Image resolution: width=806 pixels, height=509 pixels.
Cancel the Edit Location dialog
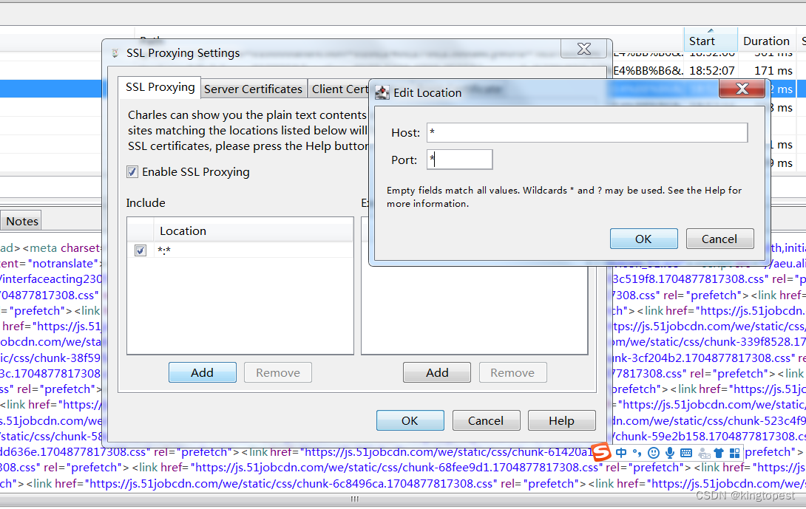coord(719,239)
